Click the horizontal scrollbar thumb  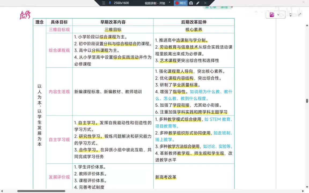[41, 191]
